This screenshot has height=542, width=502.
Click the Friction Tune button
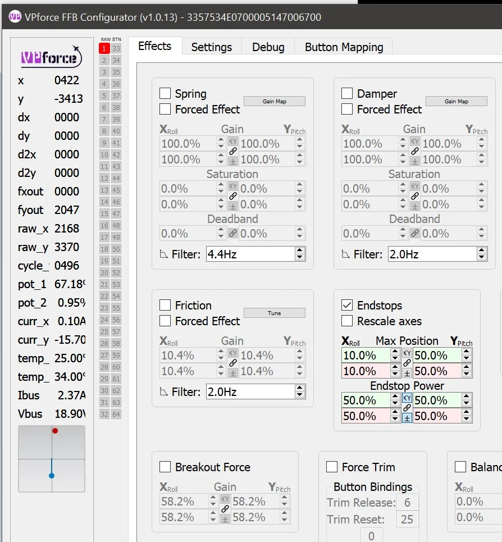click(x=275, y=313)
